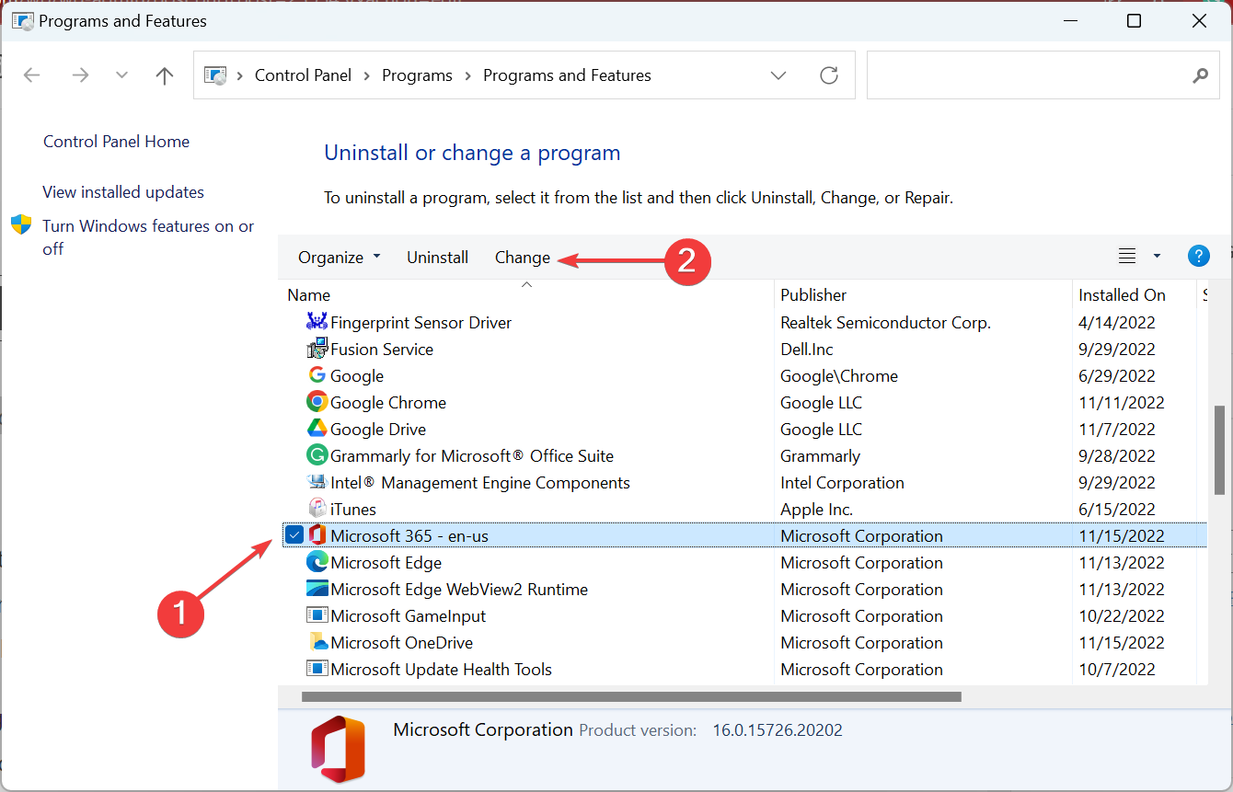Screen dimensions: 1233x792
Task: Open Control Panel Home link
Action: 116,142
